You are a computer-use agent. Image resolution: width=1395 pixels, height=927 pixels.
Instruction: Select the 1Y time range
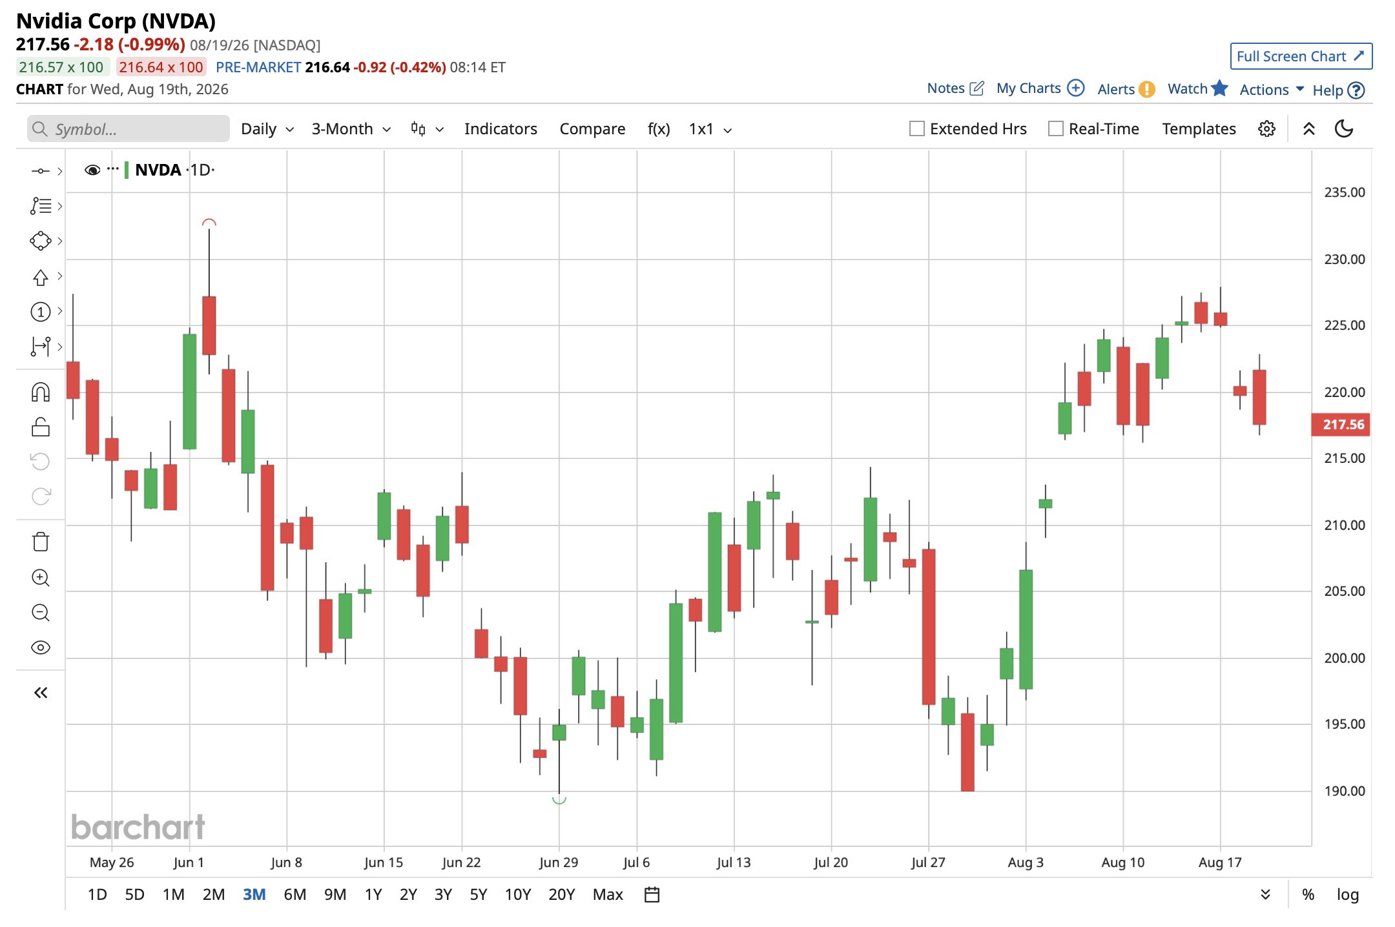click(373, 894)
